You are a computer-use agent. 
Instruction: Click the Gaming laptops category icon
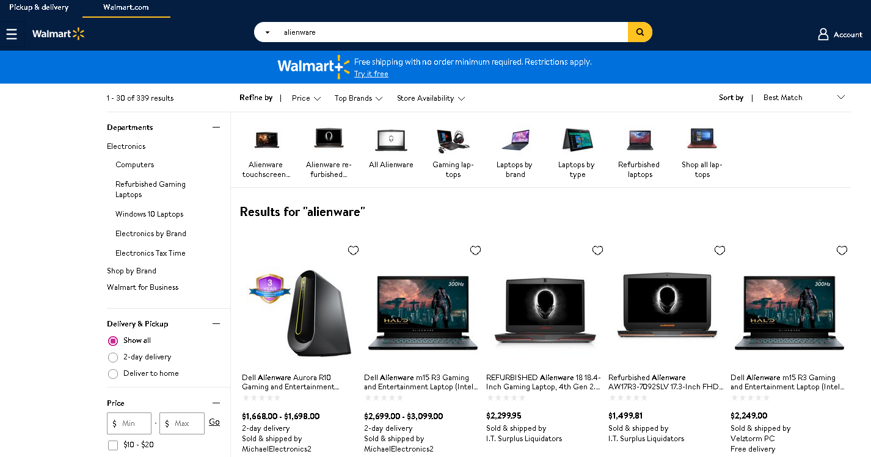point(453,140)
